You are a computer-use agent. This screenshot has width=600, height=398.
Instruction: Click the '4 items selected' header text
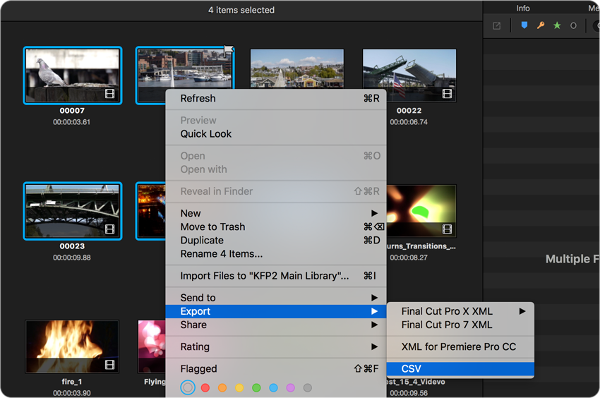tap(241, 10)
